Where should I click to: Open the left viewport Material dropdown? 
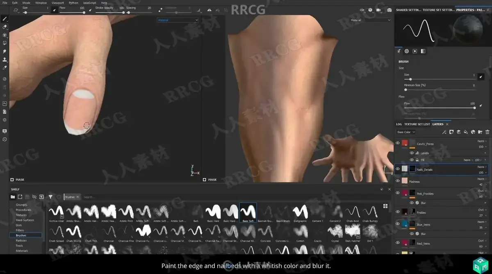point(178,20)
